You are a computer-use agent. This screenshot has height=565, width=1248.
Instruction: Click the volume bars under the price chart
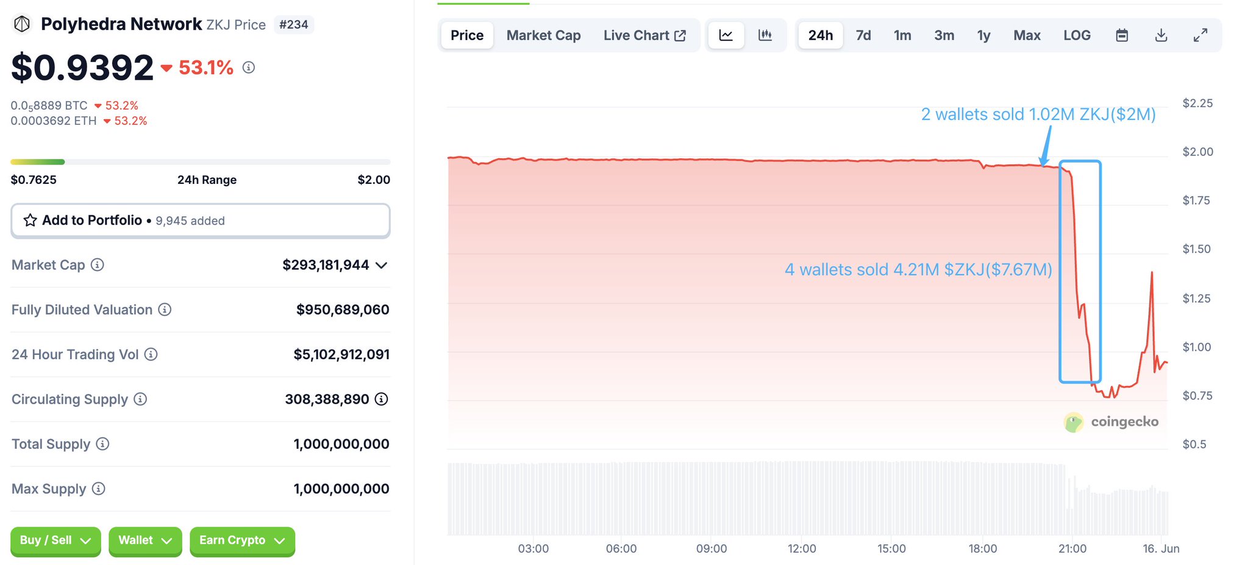tap(808, 498)
